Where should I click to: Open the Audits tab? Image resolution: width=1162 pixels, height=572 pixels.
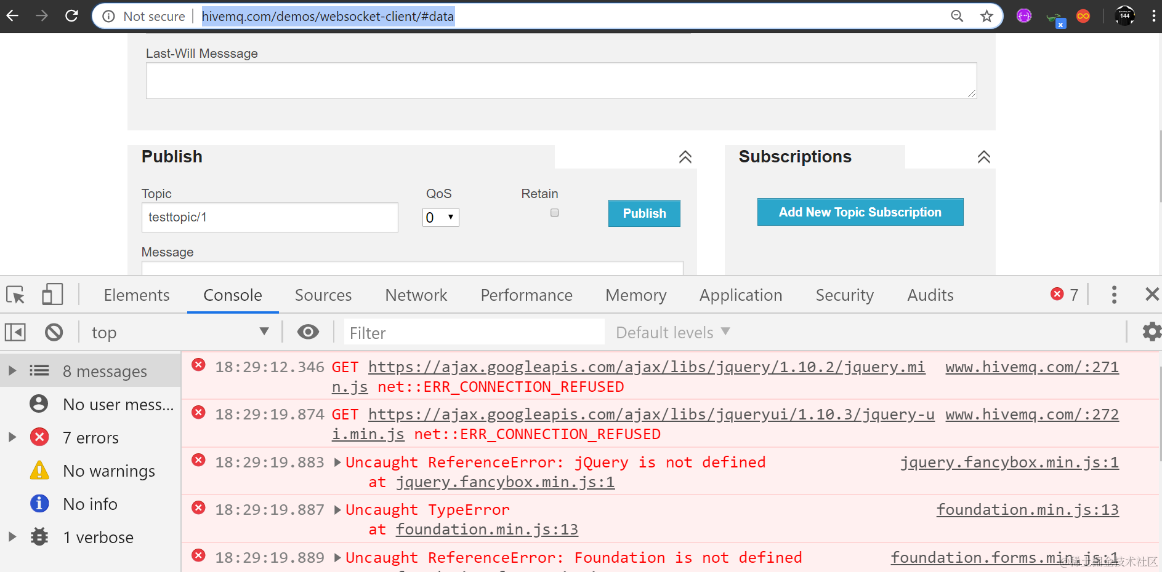click(930, 295)
